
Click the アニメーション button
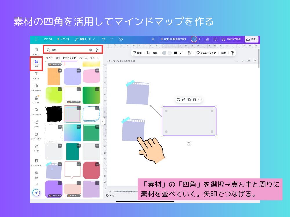(206, 53)
